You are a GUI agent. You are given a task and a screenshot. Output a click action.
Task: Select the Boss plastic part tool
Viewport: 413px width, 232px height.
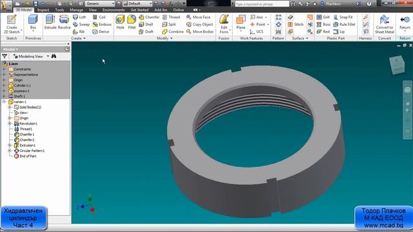(x=323, y=24)
